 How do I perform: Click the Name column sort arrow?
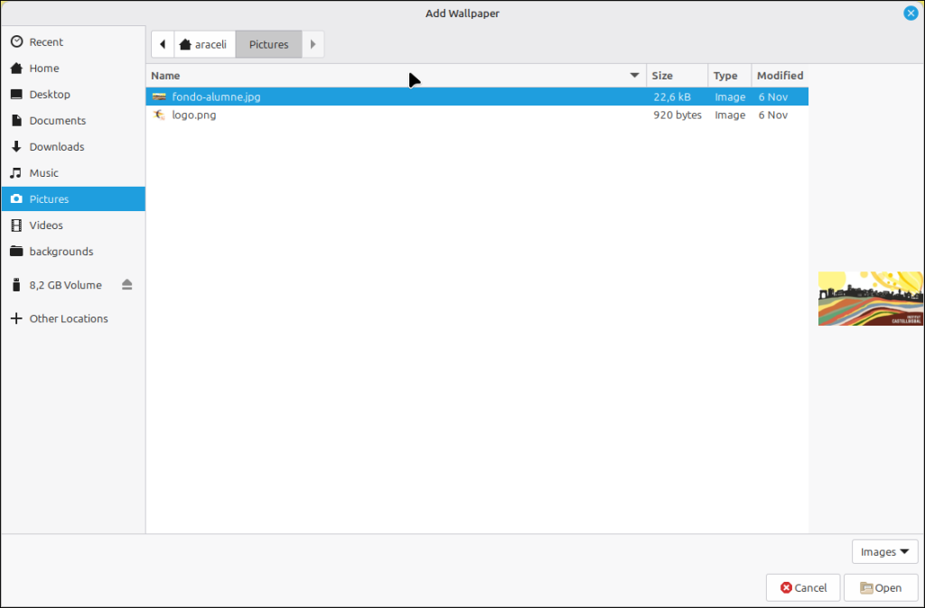634,76
